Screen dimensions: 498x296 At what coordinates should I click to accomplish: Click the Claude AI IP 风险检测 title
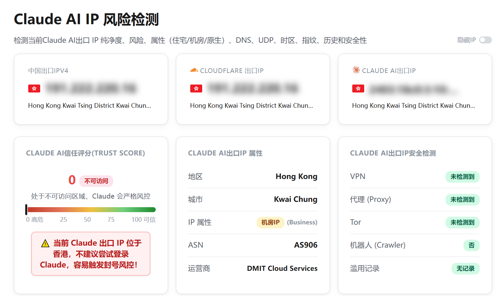pyautogui.click(x=86, y=19)
